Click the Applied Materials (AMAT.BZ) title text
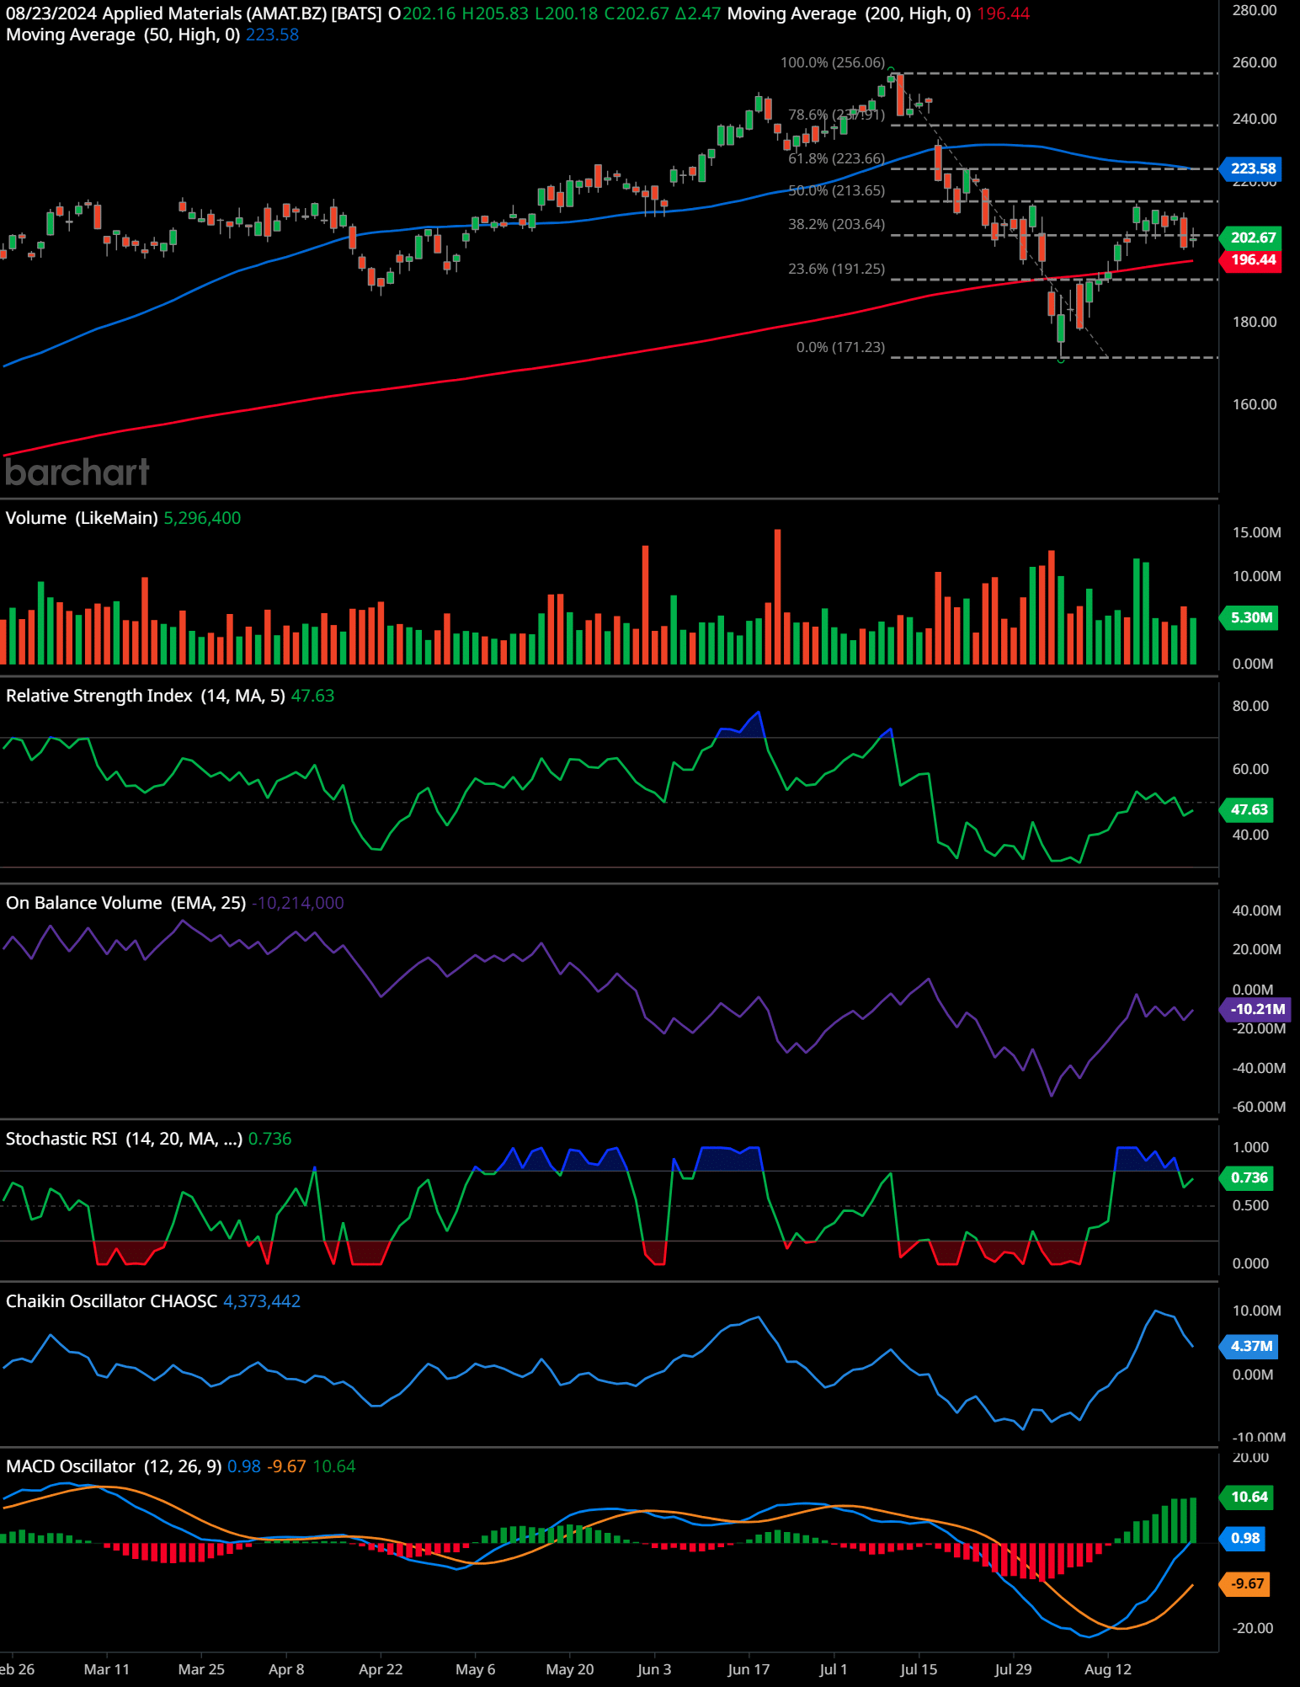The image size is (1300, 1687). (x=214, y=13)
